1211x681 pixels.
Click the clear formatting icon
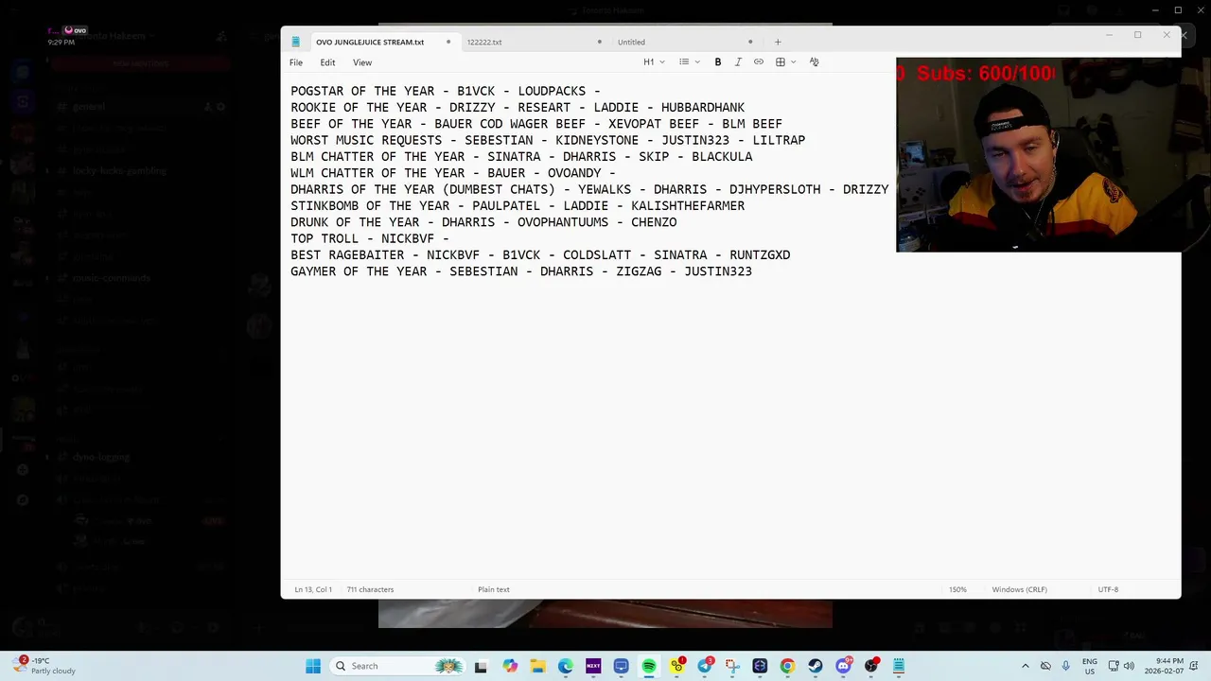pos(814,62)
